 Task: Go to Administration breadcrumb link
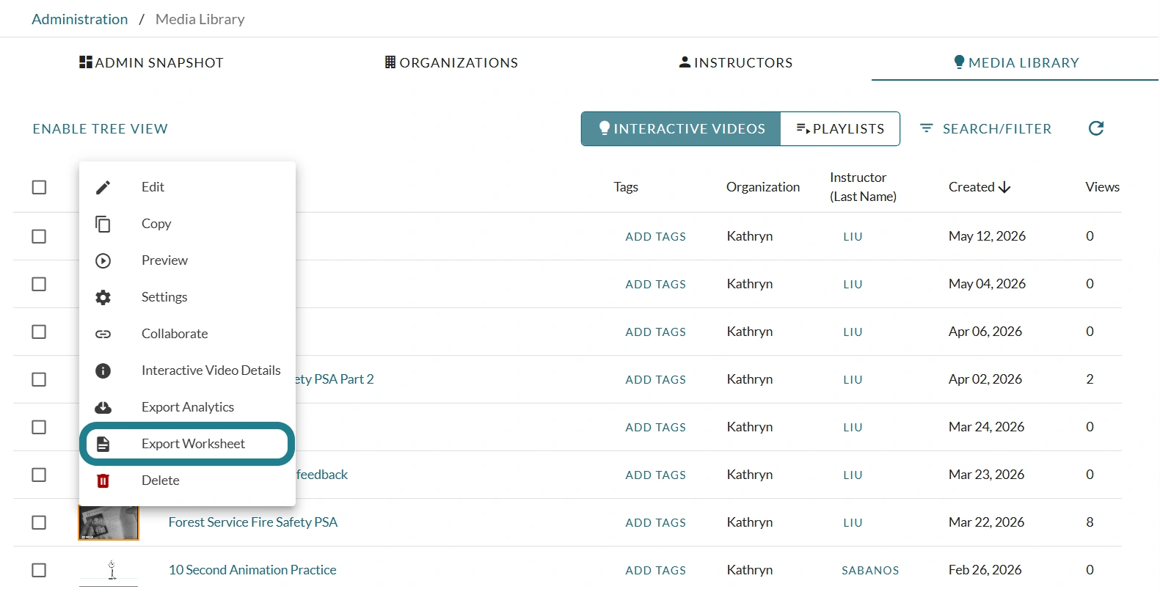pos(80,19)
